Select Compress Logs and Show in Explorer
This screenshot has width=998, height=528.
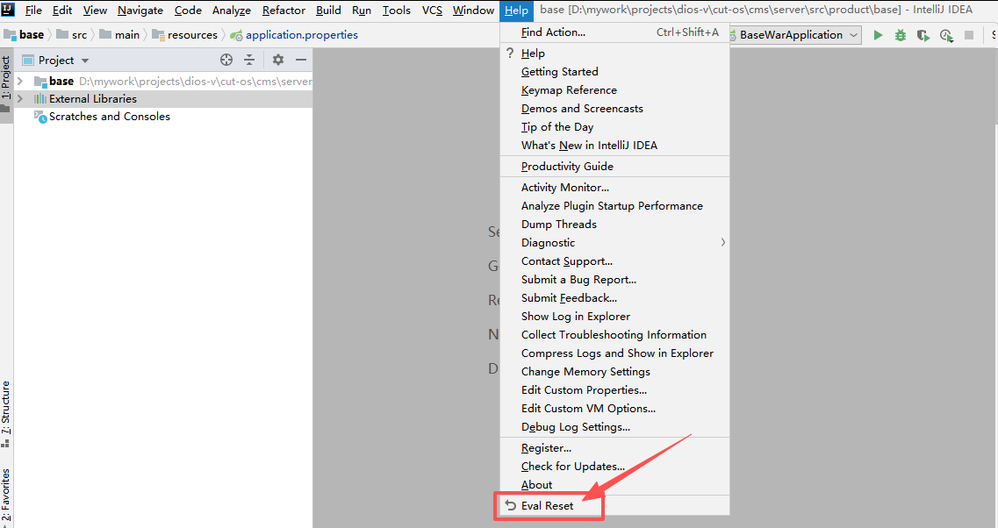pyautogui.click(x=614, y=353)
